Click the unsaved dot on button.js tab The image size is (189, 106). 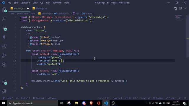(x=28, y=9)
